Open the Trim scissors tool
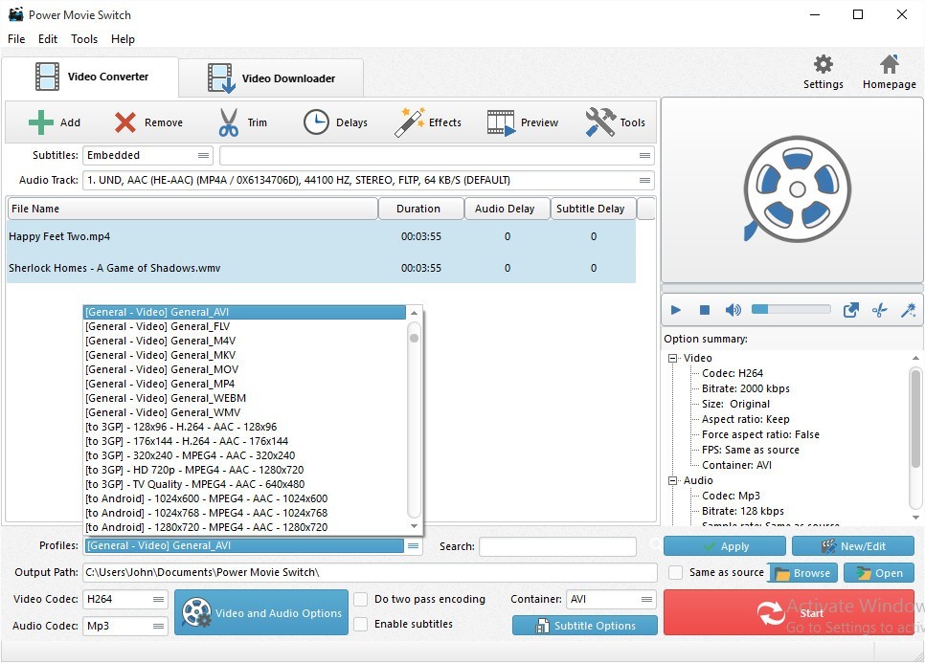Screen dimensions: 925x663 pyautogui.click(x=229, y=122)
